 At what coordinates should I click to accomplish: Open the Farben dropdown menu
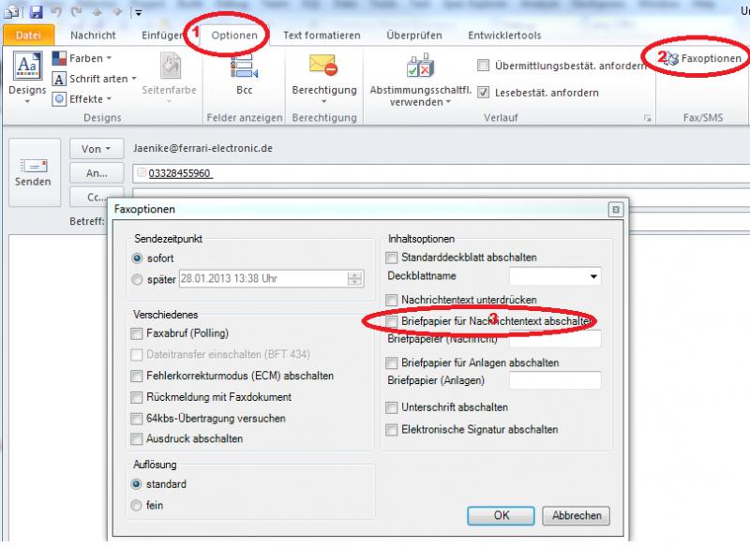(80, 58)
